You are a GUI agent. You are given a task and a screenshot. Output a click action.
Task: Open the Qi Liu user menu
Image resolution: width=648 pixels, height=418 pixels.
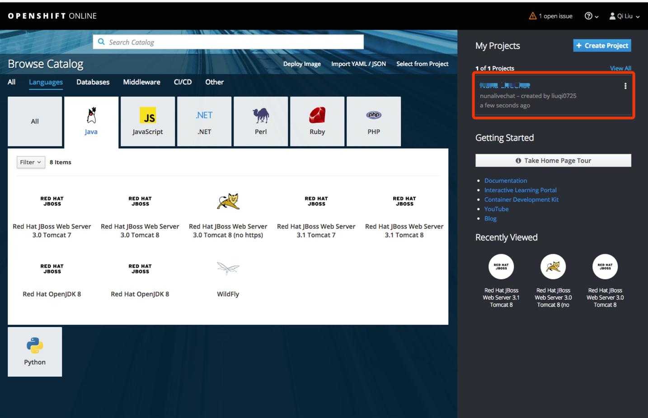tap(625, 16)
